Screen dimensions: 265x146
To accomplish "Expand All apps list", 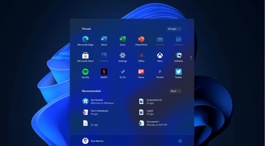I will (174, 29).
